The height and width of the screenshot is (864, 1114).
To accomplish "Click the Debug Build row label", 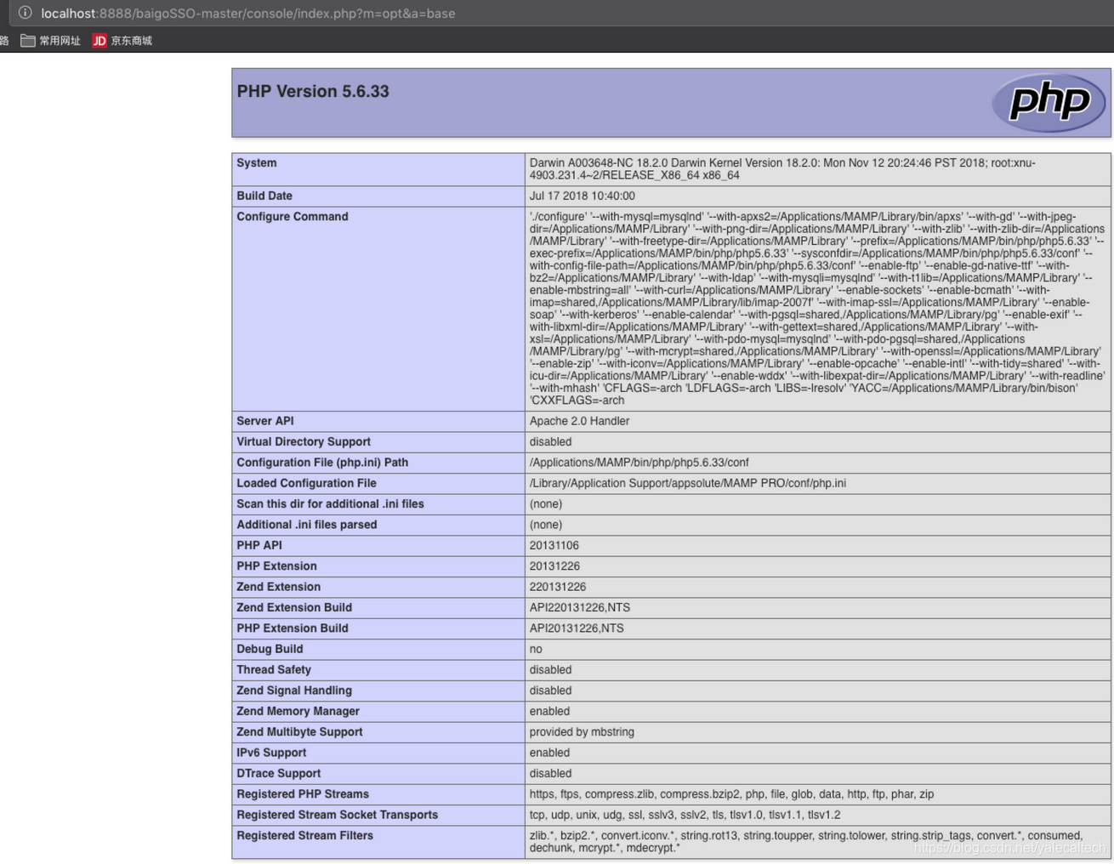I will tap(270, 649).
